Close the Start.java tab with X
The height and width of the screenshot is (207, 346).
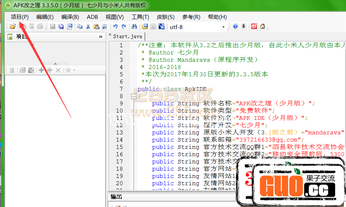(x=110, y=34)
